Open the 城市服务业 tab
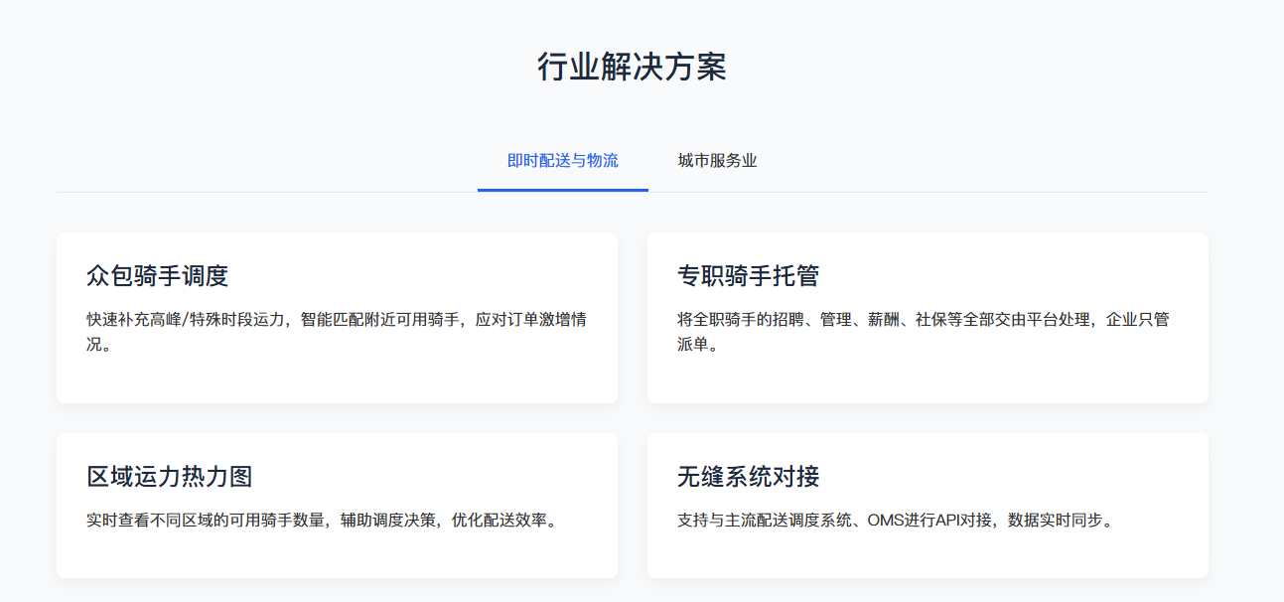The image size is (1284, 602). 717,161
